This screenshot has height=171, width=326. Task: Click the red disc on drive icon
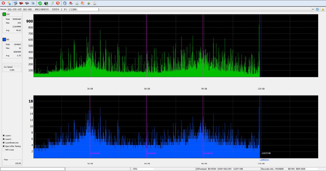click(x=71, y=3)
